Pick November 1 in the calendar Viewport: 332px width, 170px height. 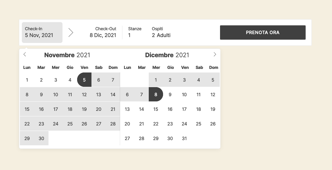(x=27, y=80)
